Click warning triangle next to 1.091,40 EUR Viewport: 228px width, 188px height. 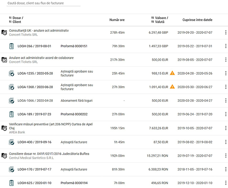[x=172, y=87]
